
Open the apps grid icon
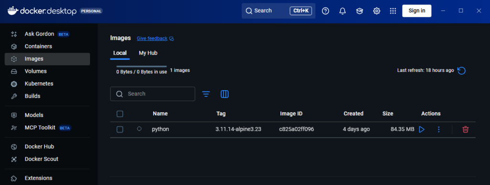coord(393,11)
